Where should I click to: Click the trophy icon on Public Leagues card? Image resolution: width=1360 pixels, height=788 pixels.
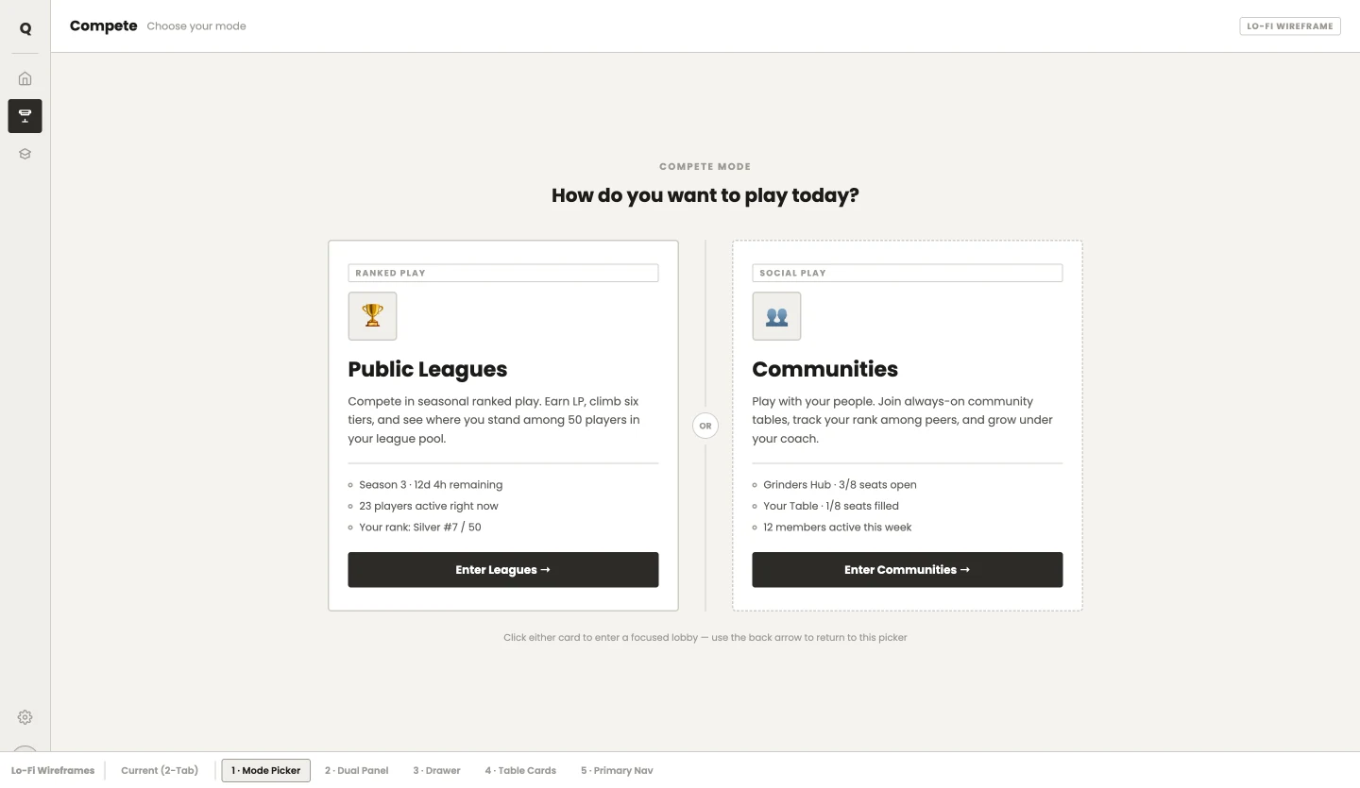(x=372, y=315)
